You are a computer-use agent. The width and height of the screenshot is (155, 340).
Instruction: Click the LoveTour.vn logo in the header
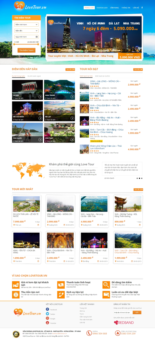pos(30,7)
